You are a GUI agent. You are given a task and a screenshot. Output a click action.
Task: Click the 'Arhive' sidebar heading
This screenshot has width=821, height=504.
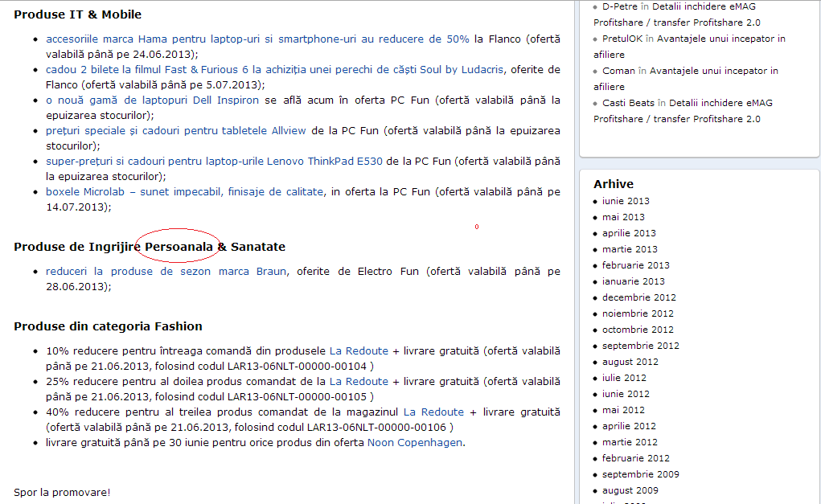coord(614,184)
